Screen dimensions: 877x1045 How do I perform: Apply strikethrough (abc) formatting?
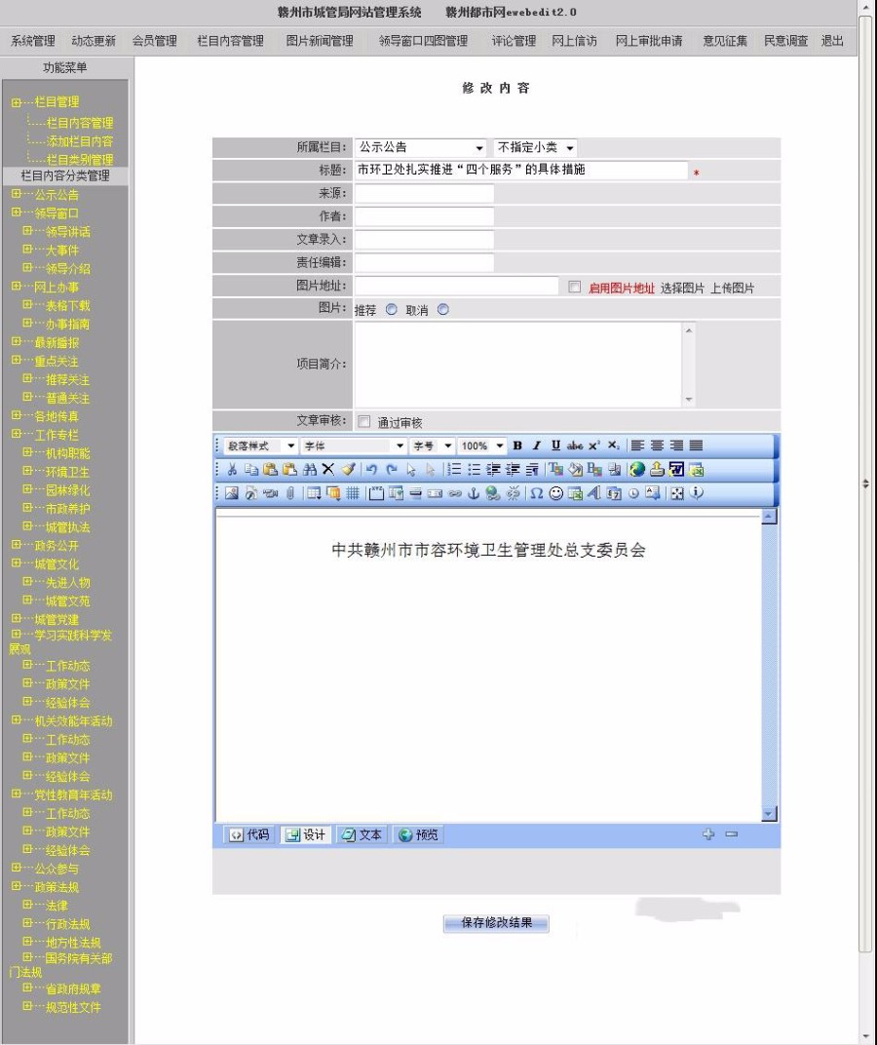[575, 445]
